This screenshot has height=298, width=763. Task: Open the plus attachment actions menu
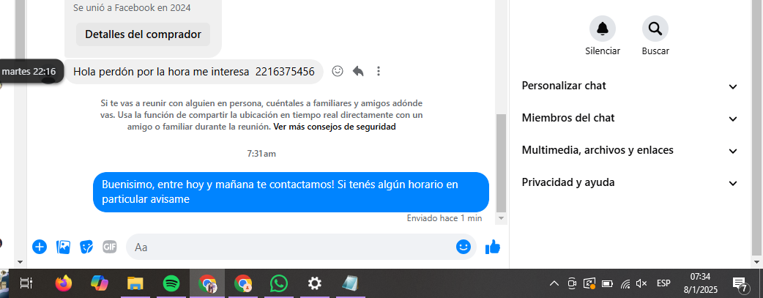[x=40, y=247]
